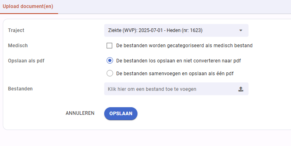Click the Traject field label
291x146 pixels.
click(16, 30)
